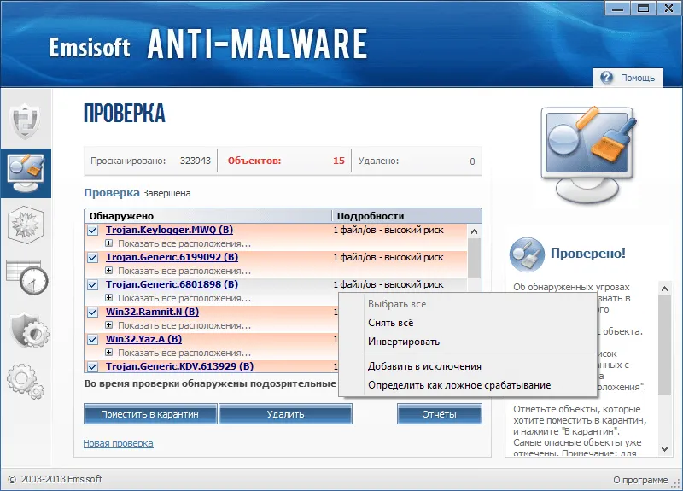Click the red Объектов: 15 counter

(286, 161)
